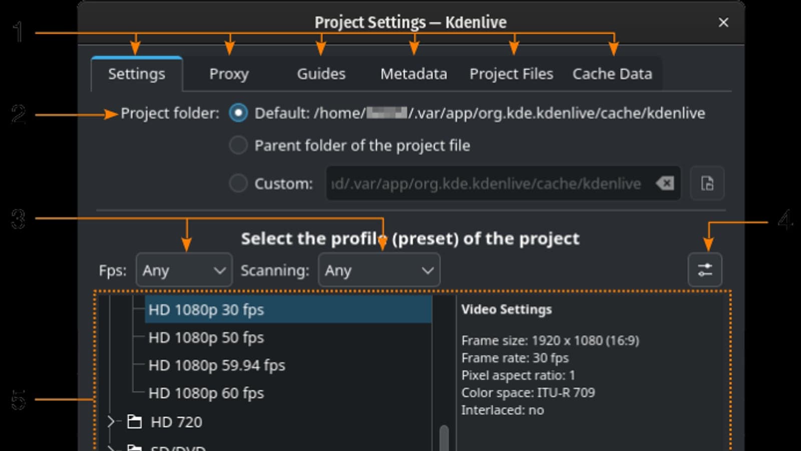Click the Interlaced: no text
The height and width of the screenshot is (451, 801).
[x=503, y=410]
